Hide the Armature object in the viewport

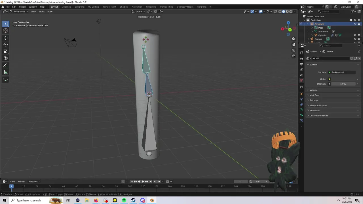tap(355, 24)
